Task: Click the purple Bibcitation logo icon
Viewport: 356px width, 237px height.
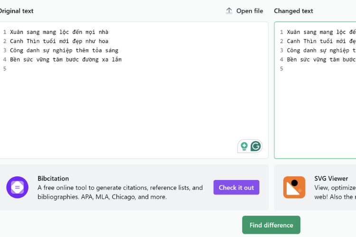Action: pyautogui.click(x=17, y=187)
